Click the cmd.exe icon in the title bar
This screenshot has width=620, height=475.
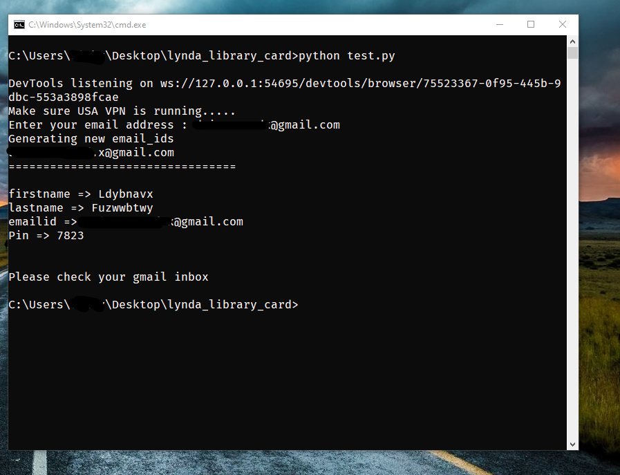tap(19, 24)
